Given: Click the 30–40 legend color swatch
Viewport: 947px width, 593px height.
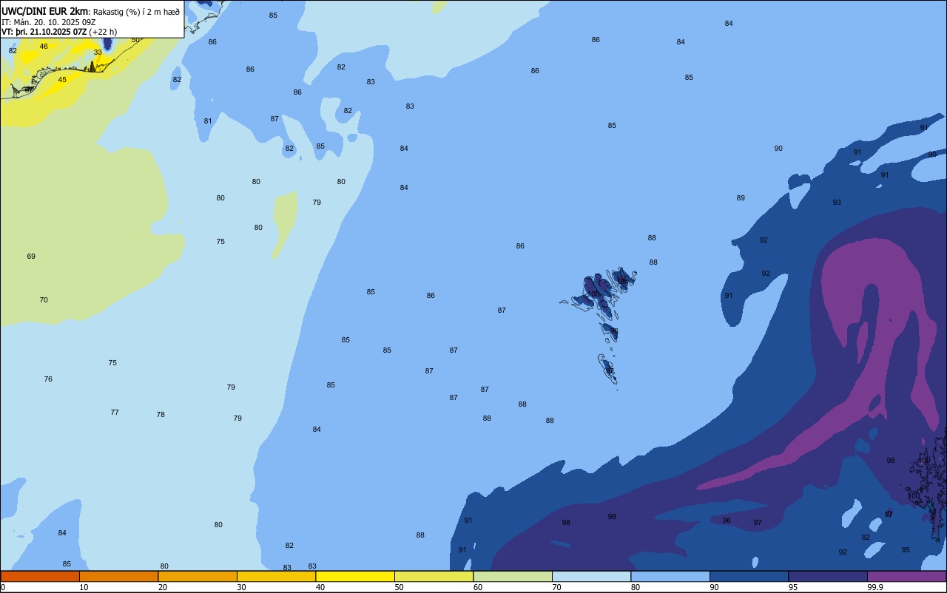Looking at the screenshot, I should point(276,577).
